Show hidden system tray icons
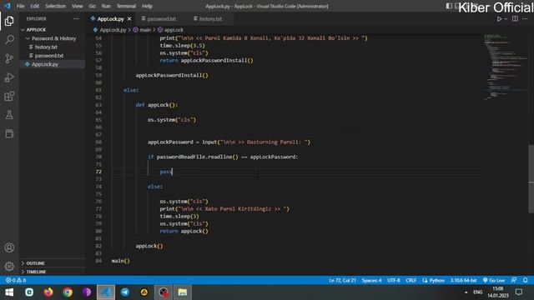 coord(466,292)
